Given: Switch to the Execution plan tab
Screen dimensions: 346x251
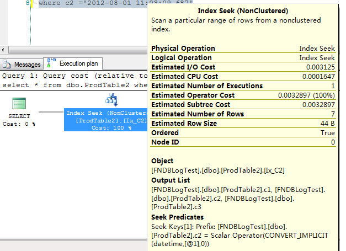Looking at the screenshot, I should tap(73, 63).
